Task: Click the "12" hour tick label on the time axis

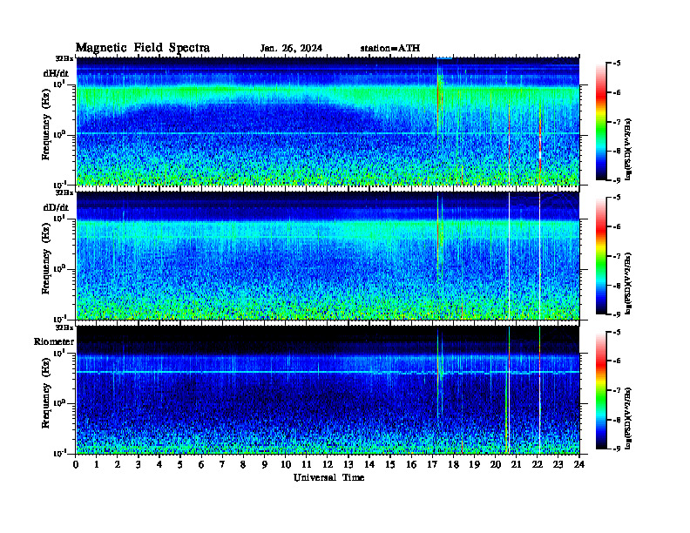Action: click(x=328, y=465)
